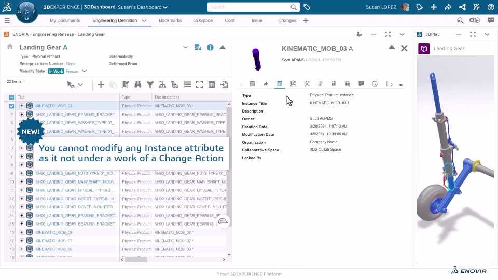Screen dimensions: 498x280
Task: Click the plus icon in top bar
Action: click(434, 7)
